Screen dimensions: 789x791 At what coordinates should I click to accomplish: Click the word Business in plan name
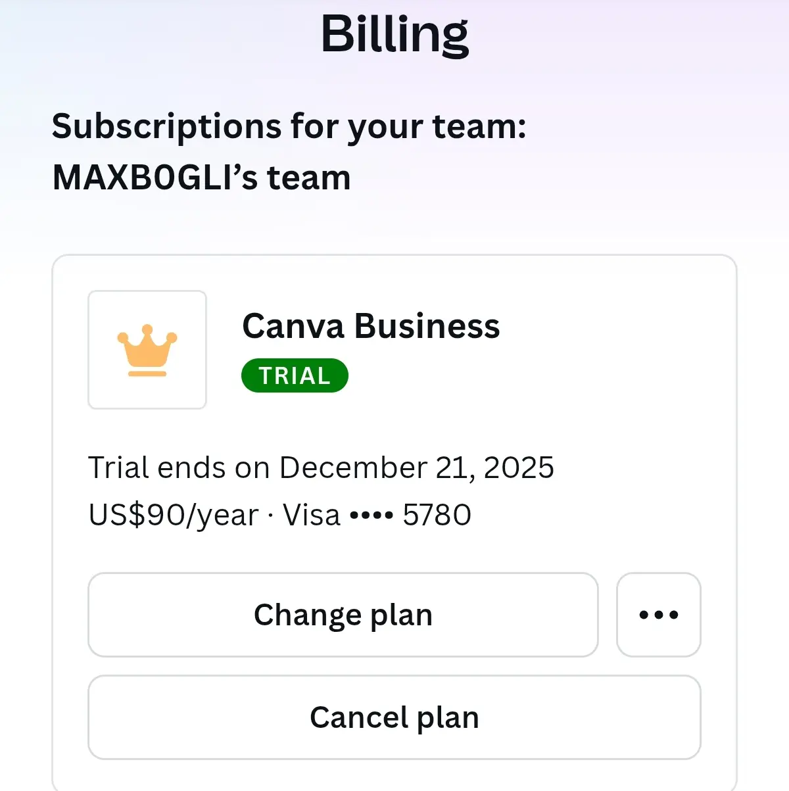click(x=427, y=325)
